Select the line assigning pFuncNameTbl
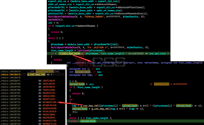 pyautogui.click(x=85, y=11)
